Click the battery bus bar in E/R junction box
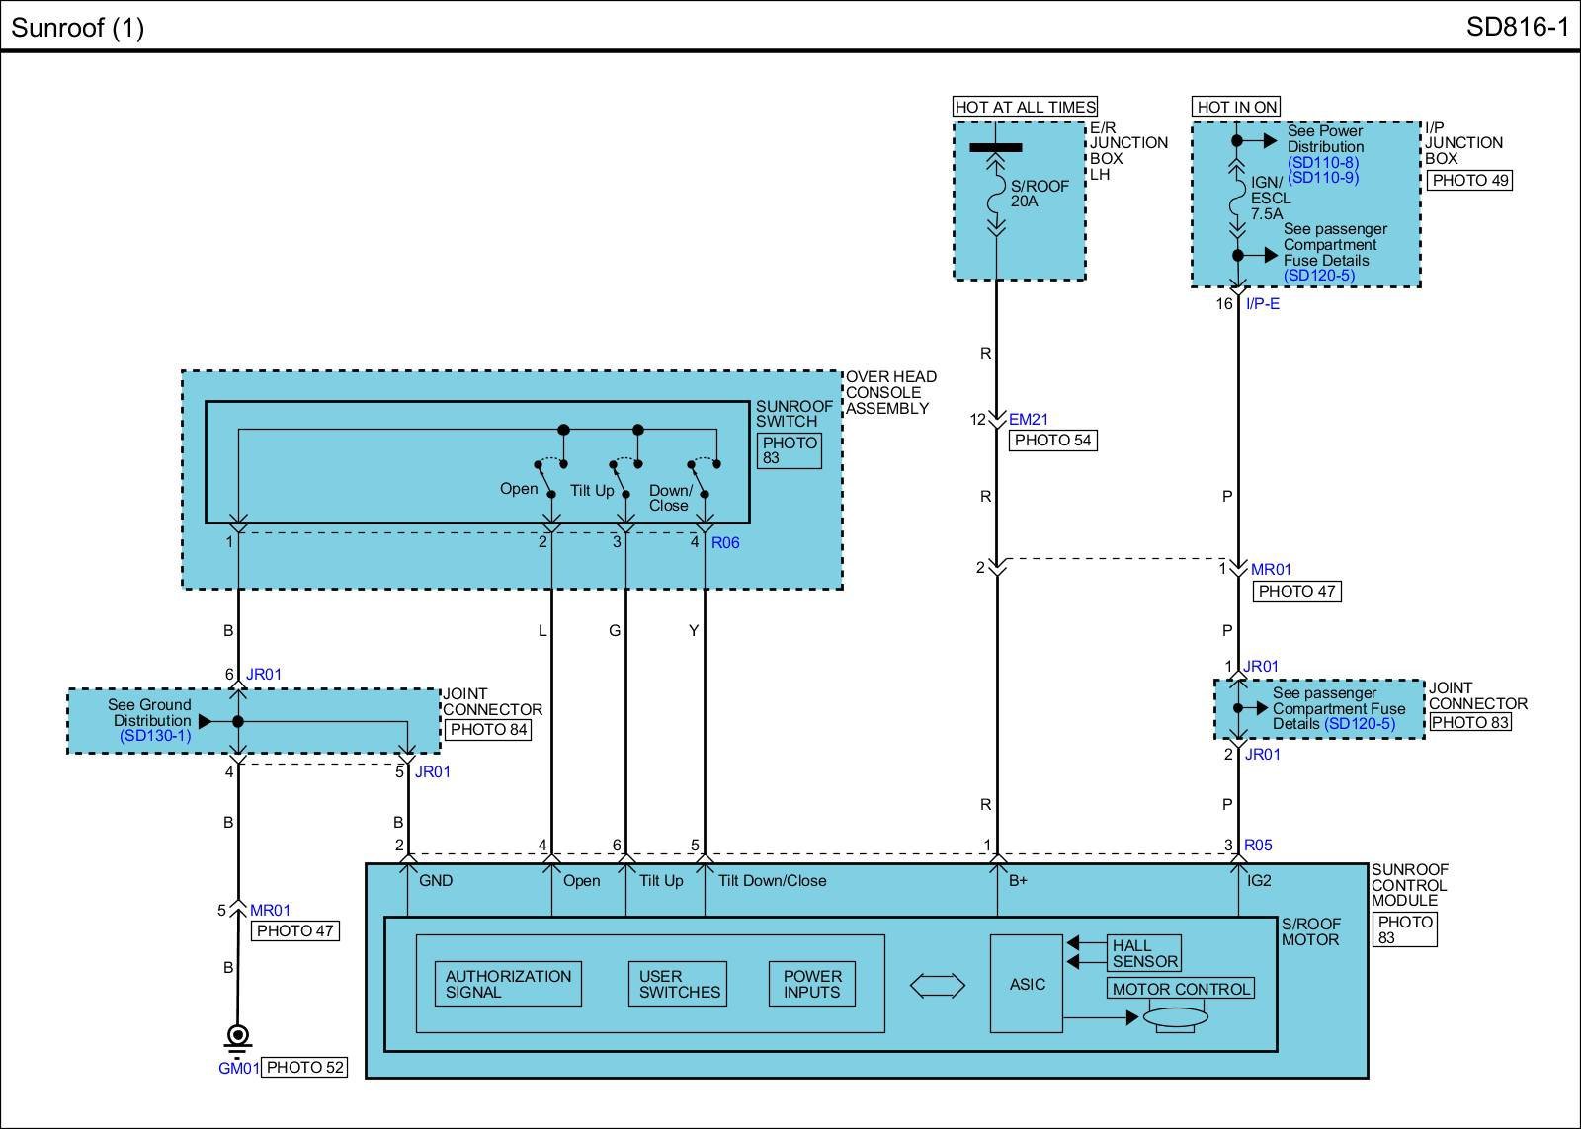Screen dimensions: 1581x1129 pyautogui.click(x=996, y=148)
